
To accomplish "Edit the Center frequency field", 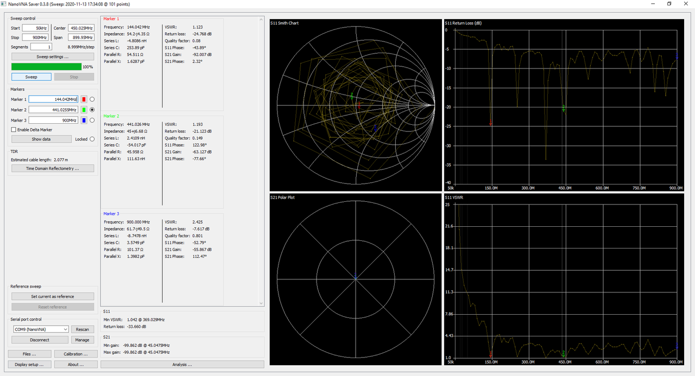I will [81, 28].
